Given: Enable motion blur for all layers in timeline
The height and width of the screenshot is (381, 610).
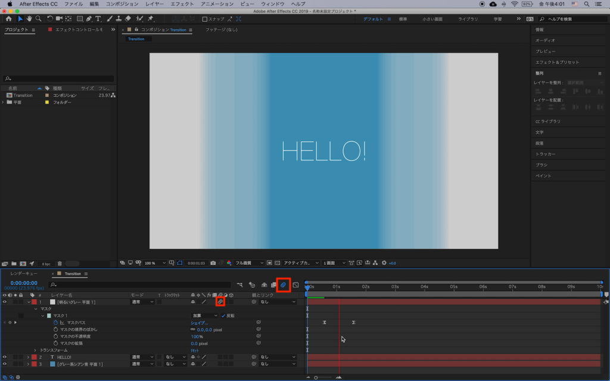Looking at the screenshot, I should click(284, 285).
